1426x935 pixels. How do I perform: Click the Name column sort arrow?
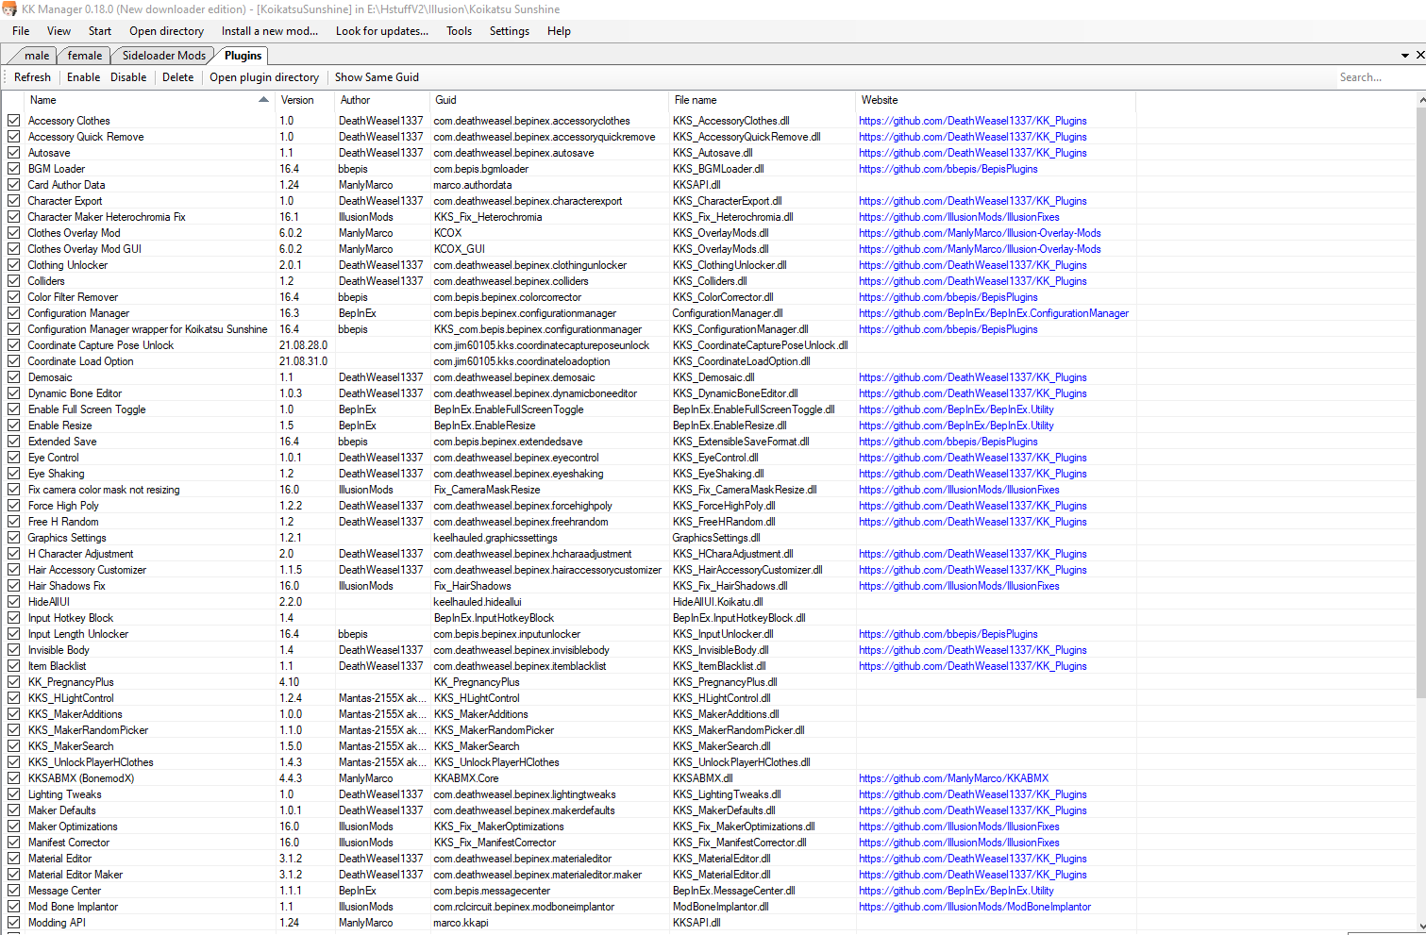263,100
